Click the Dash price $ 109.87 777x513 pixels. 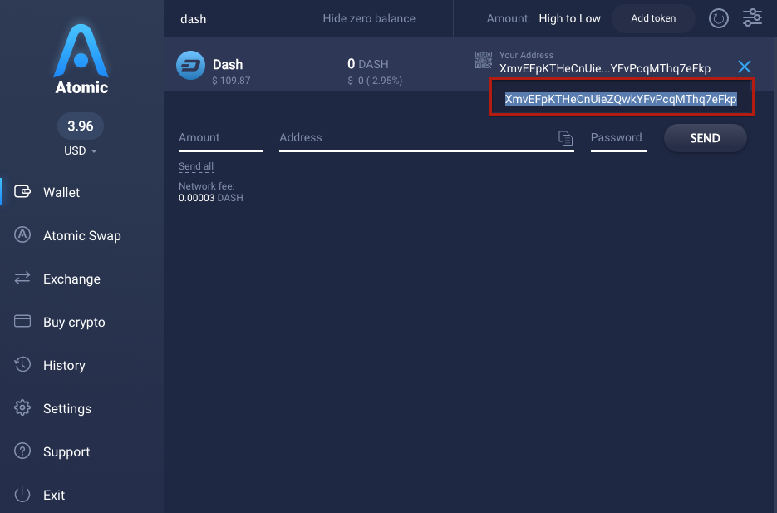tap(231, 81)
